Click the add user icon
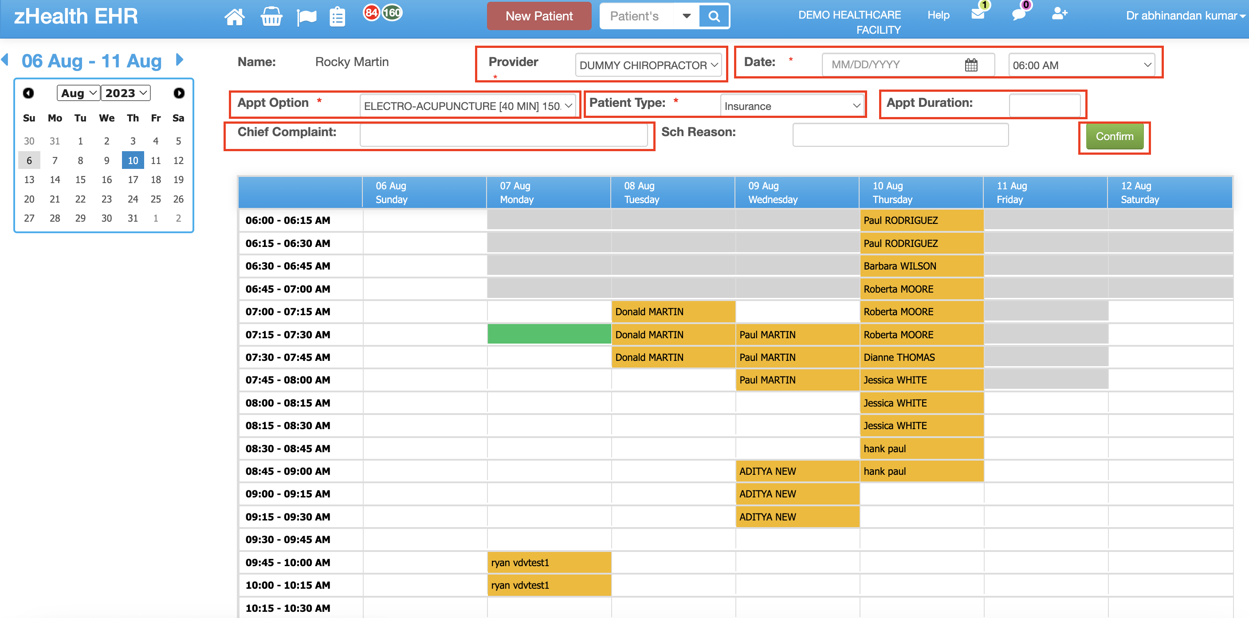The width and height of the screenshot is (1249, 618). (x=1059, y=14)
